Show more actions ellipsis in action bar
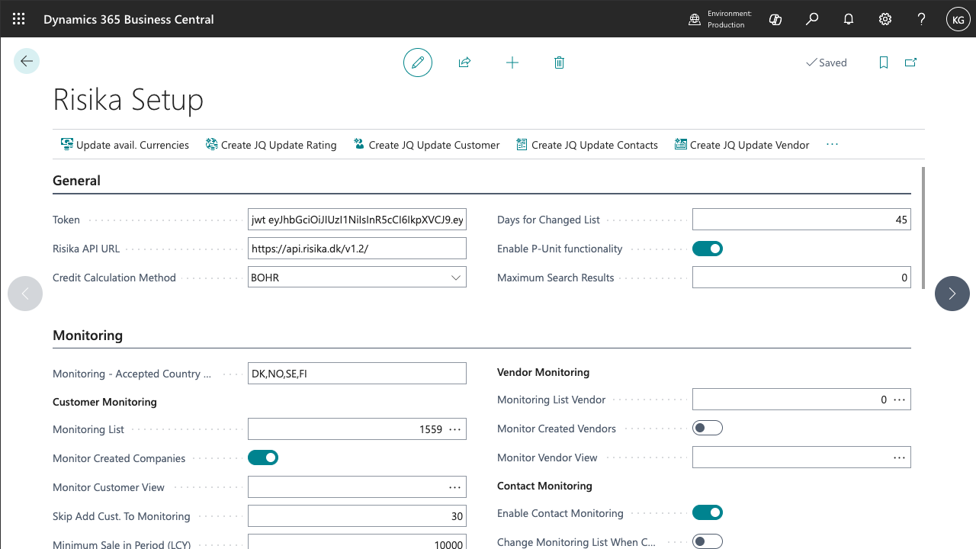 pos(832,144)
